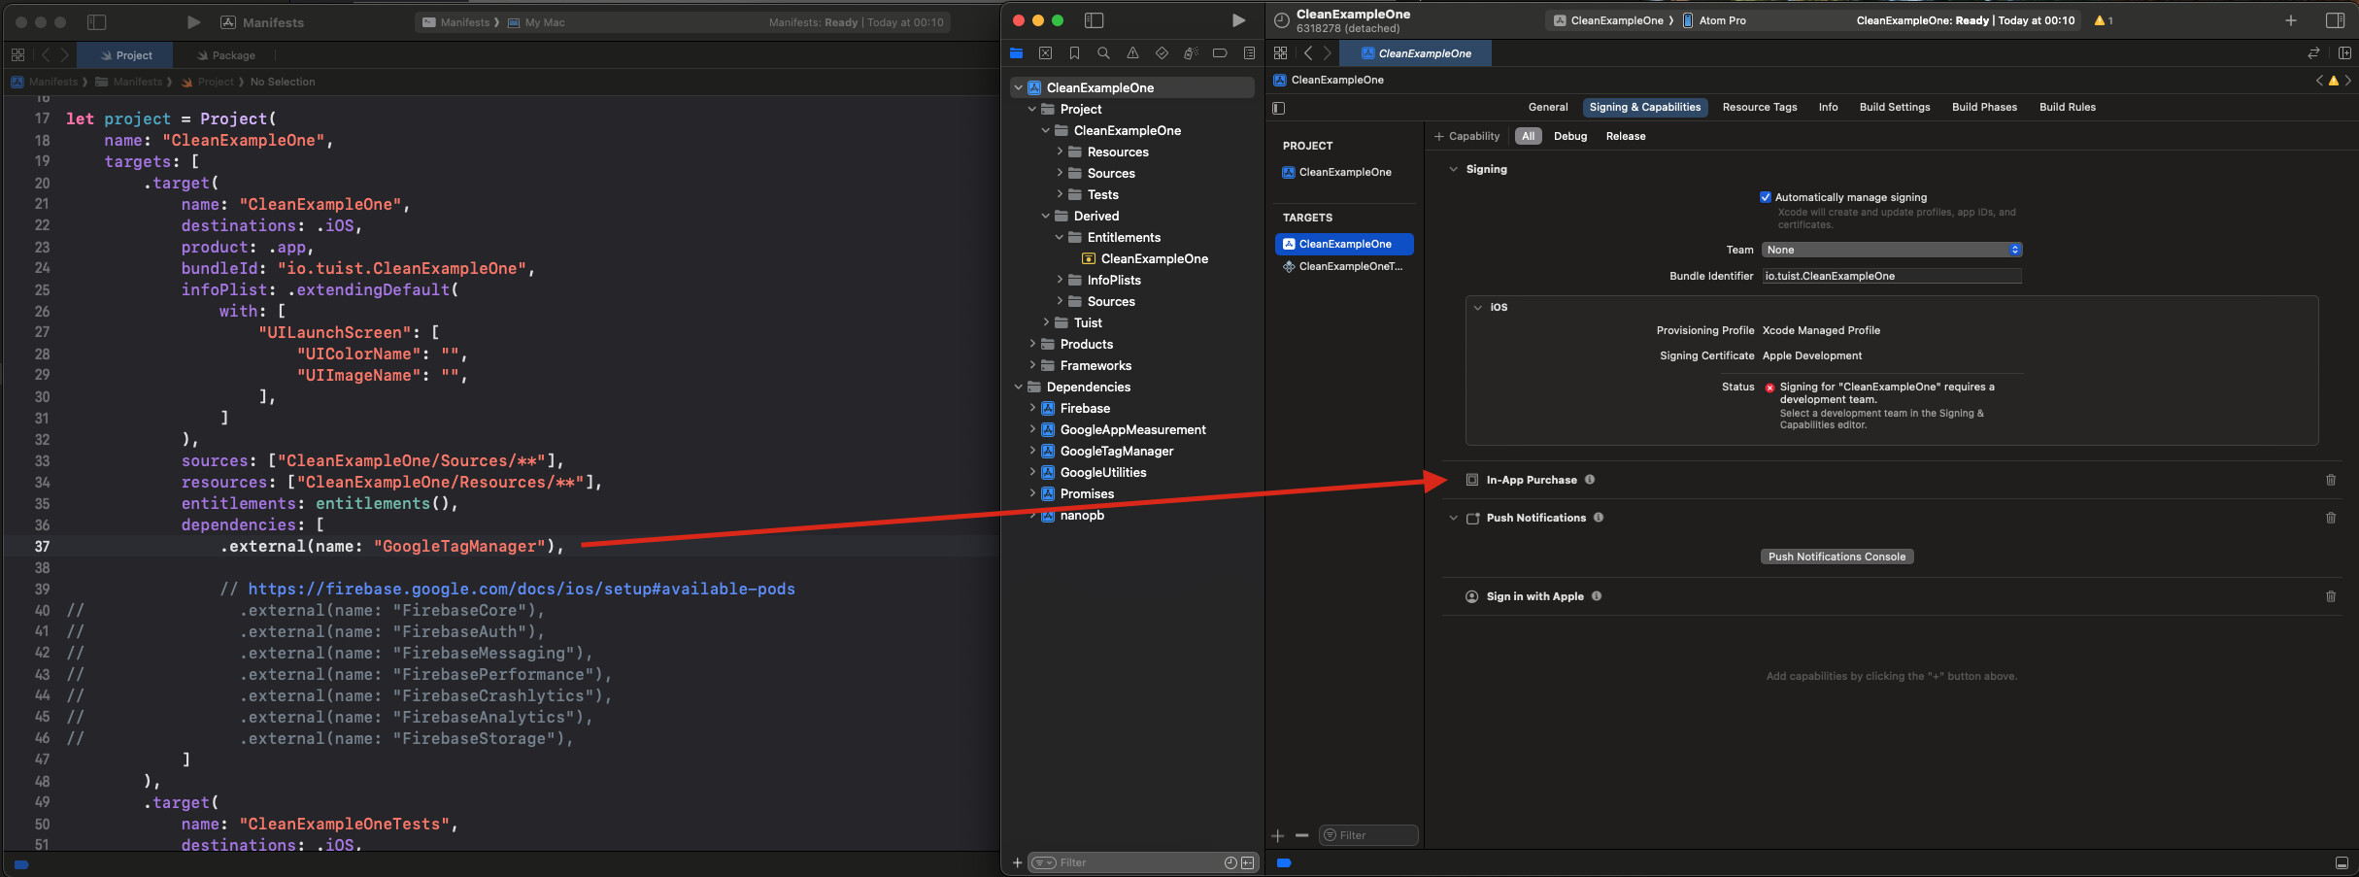Screen dimensions: 2359x877
Task: Click the yellow warning count indicator in toolbar
Action: point(2104,20)
